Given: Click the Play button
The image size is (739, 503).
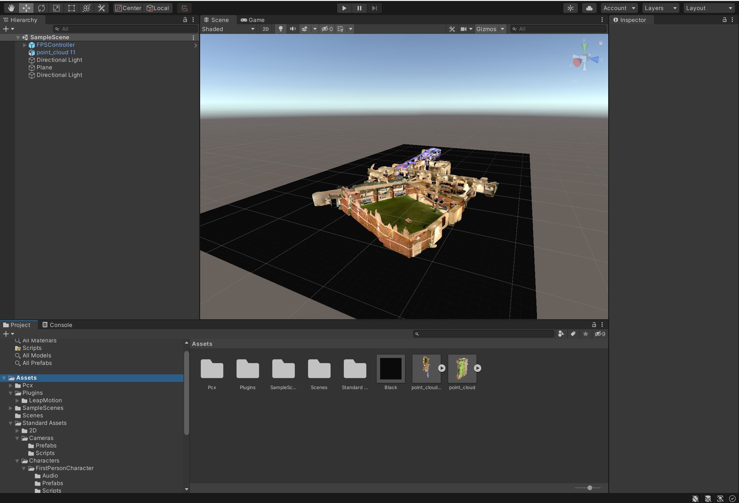Looking at the screenshot, I should pos(344,8).
